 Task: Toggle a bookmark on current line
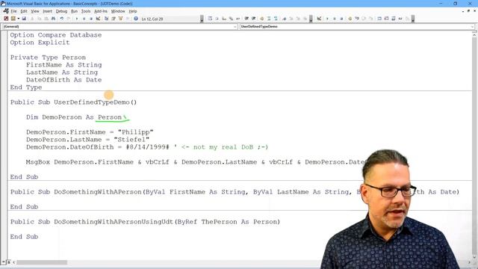[284, 19]
